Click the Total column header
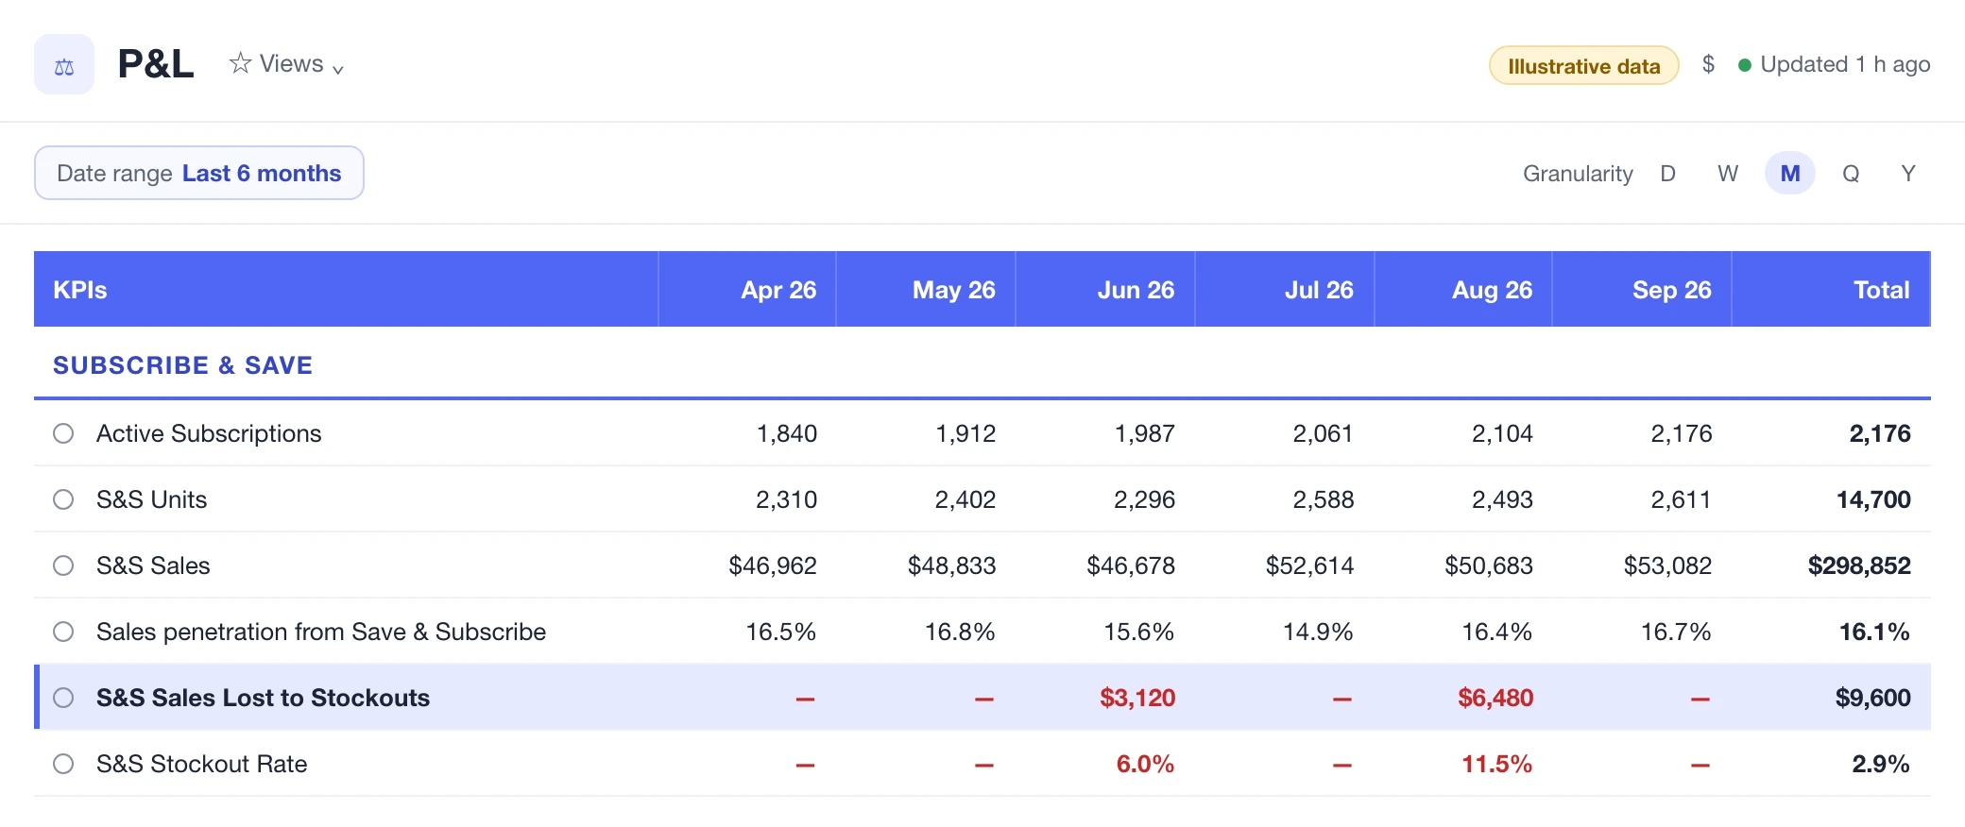The width and height of the screenshot is (1965, 827). [1831, 290]
